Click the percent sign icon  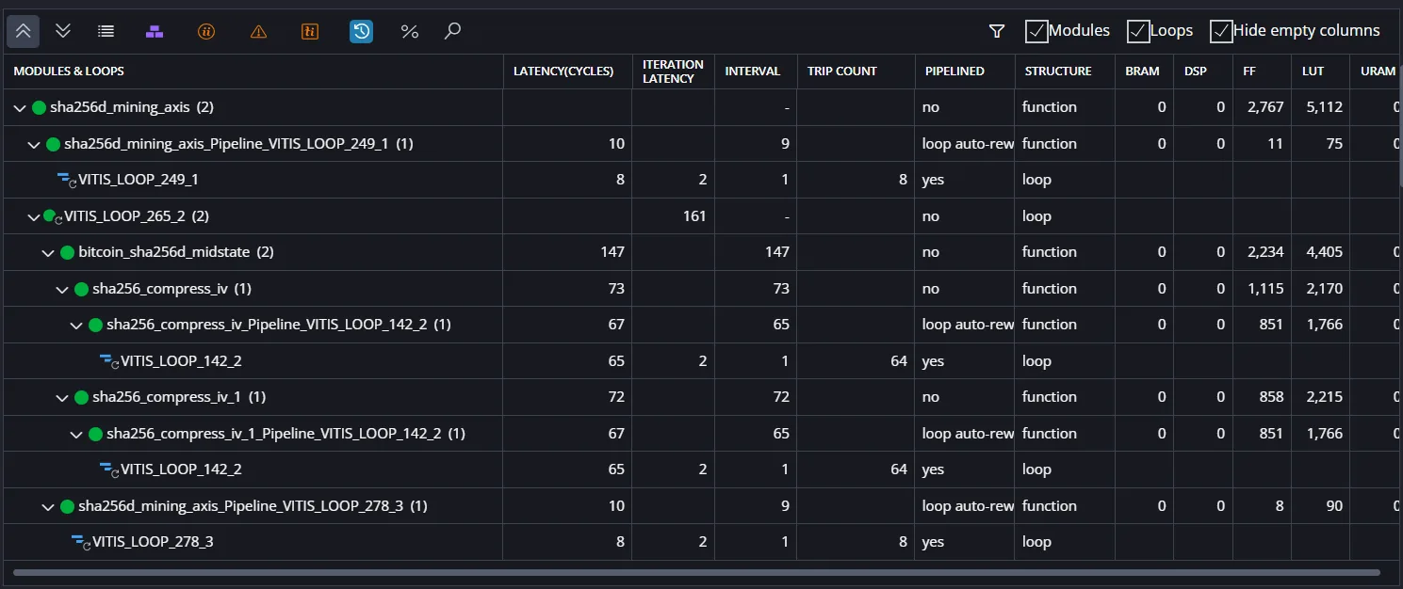pyautogui.click(x=409, y=31)
